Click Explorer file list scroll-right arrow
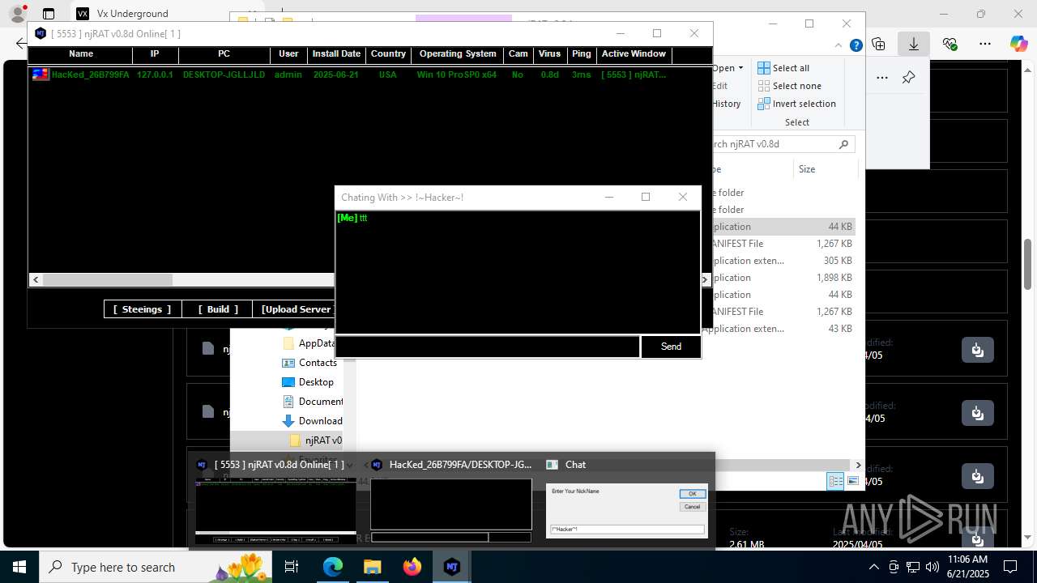 click(858, 465)
